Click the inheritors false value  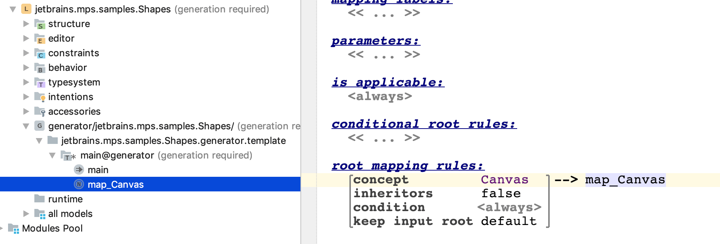[501, 194]
